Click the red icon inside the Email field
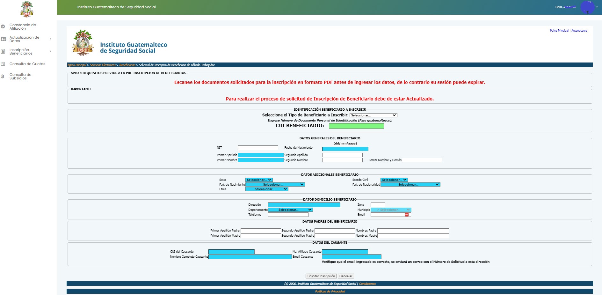This screenshot has height=295, width=602. 407,215
